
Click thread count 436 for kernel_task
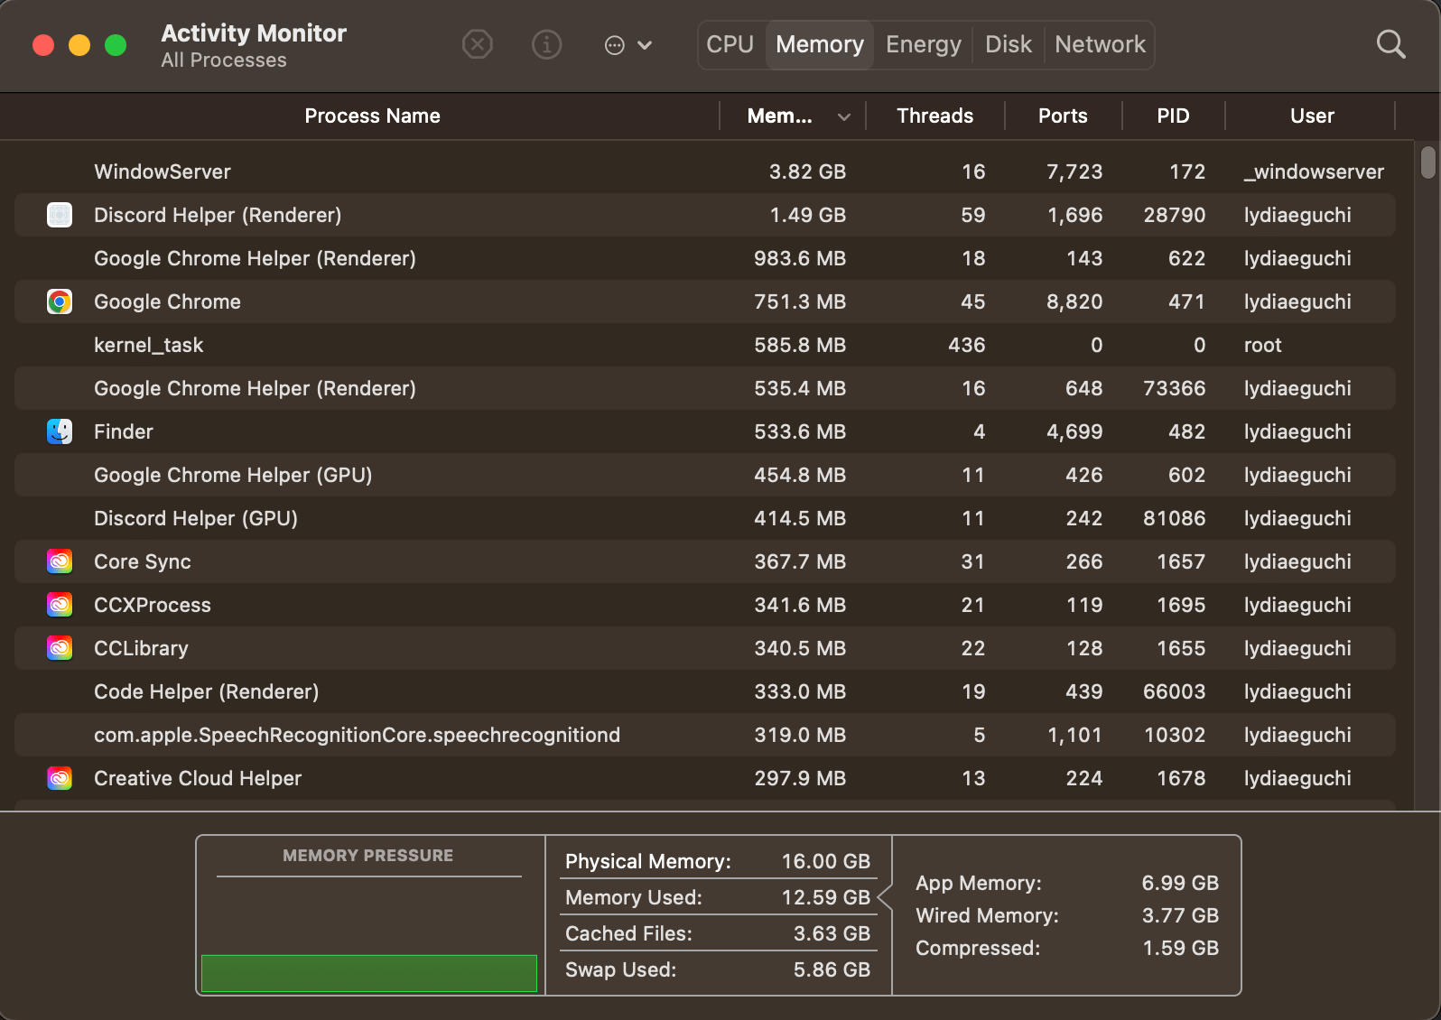(966, 345)
